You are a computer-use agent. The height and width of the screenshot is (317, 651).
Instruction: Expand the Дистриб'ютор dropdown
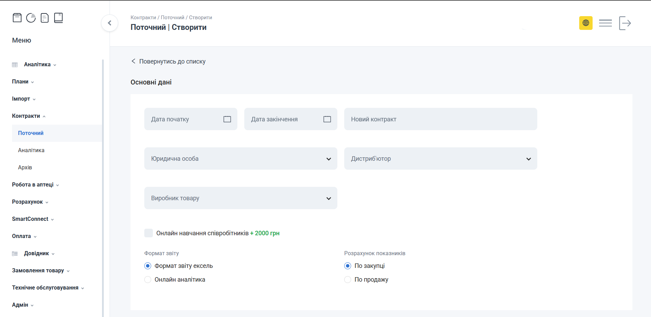[440, 159]
